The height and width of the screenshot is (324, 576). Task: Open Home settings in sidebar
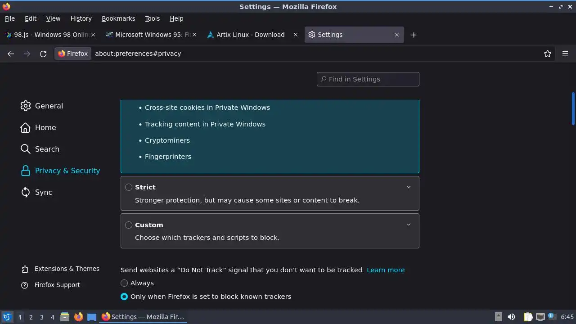tap(38, 127)
